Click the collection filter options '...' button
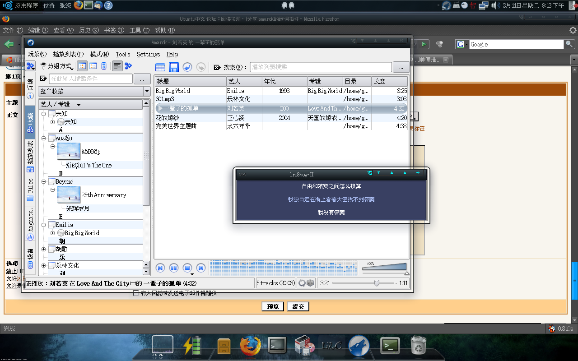Image resolution: width=578 pixels, height=361 pixels. tap(142, 79)
